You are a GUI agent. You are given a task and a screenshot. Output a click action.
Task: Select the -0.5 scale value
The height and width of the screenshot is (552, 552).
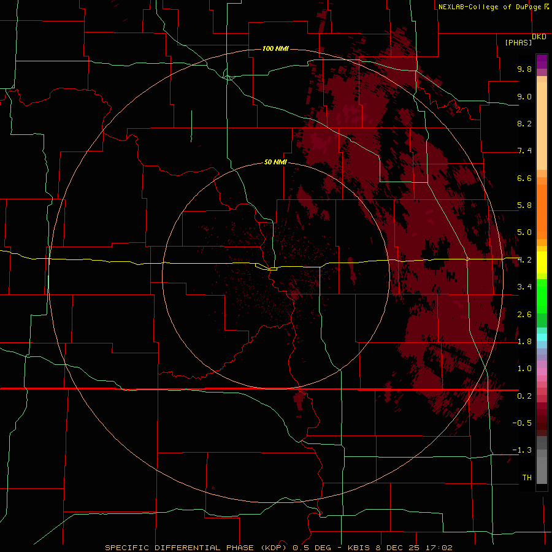(522, 423)
